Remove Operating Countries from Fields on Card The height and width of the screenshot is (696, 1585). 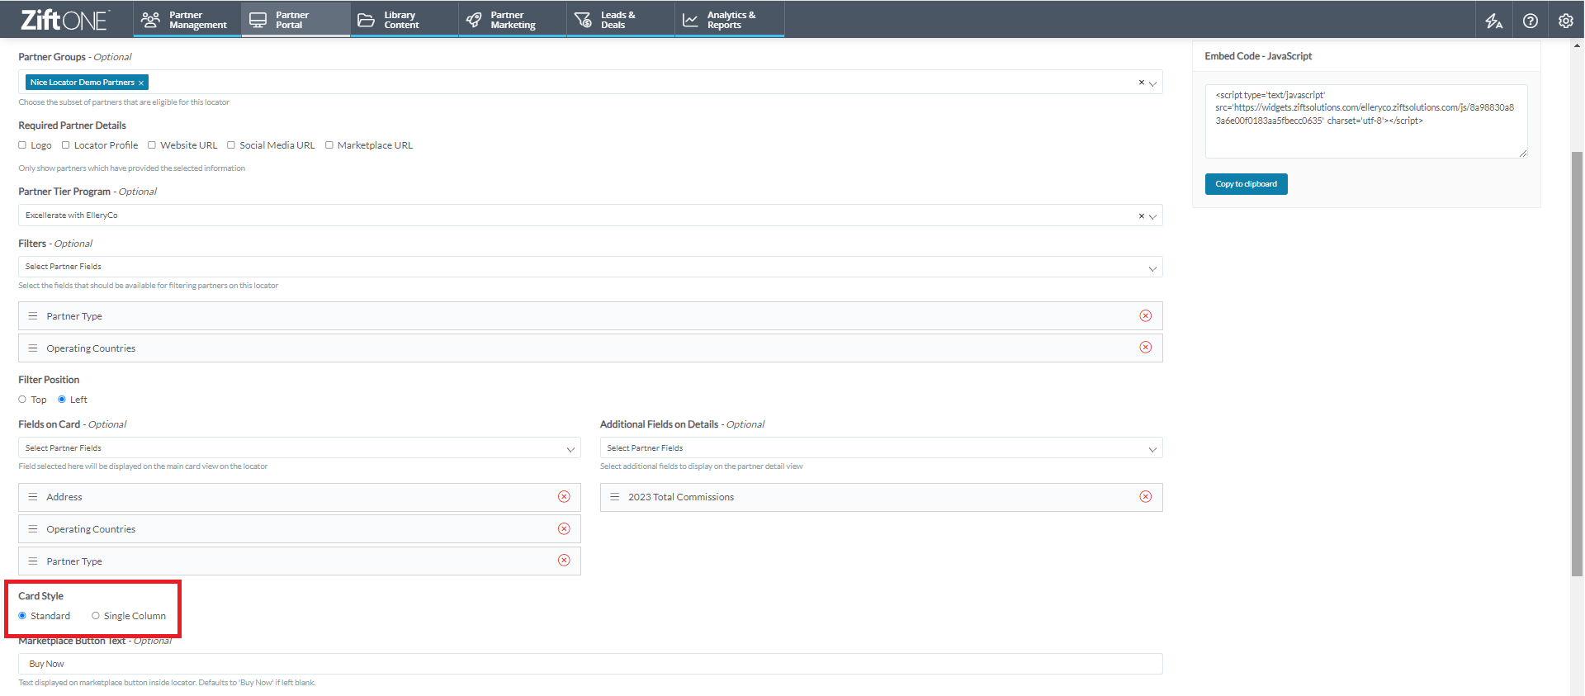pos(564,528)
